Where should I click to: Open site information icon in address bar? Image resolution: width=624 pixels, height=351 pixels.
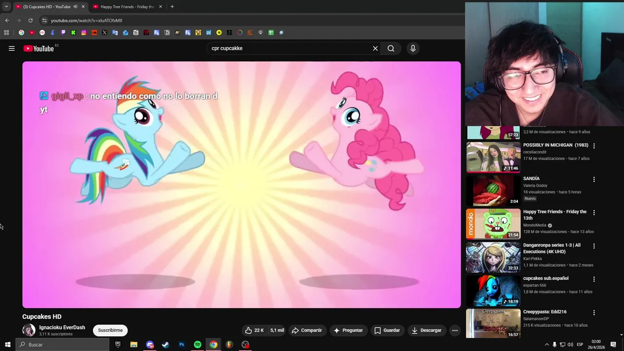click(44, 20)
